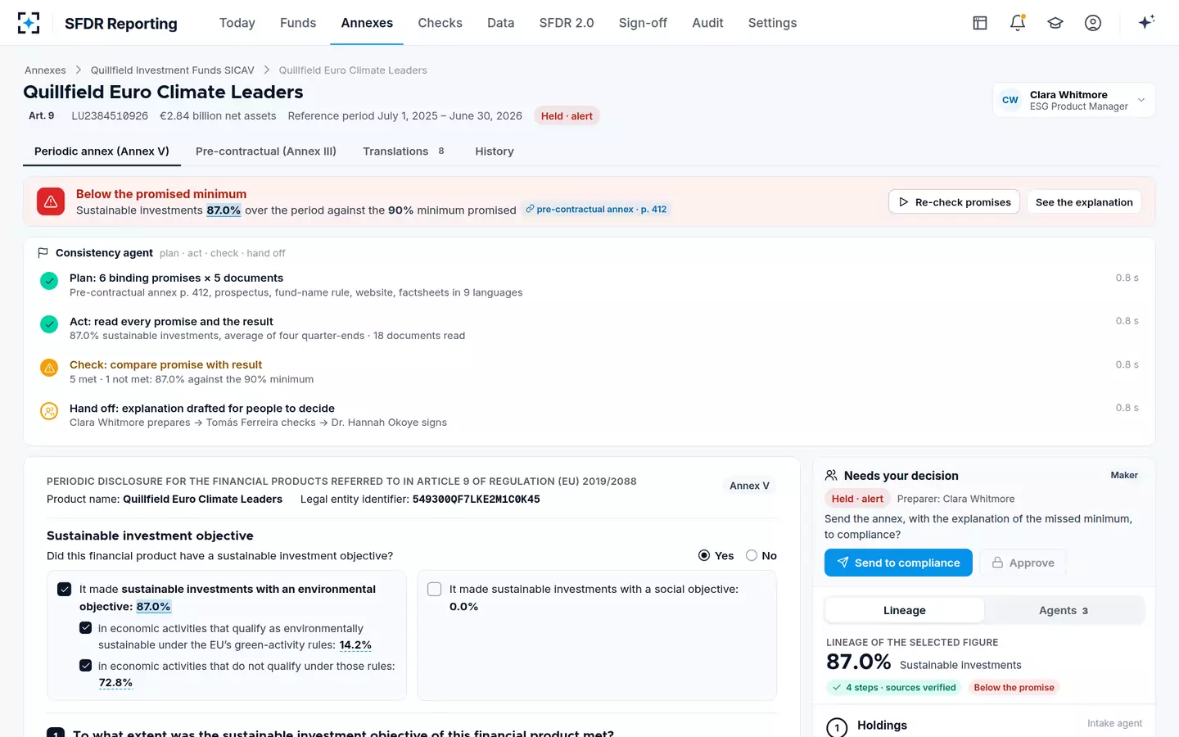The height and width of the screenshot is (737, 1179).
Task: Click the 87.0% figure in the alert banner
Action: click(x=224, y=210)
